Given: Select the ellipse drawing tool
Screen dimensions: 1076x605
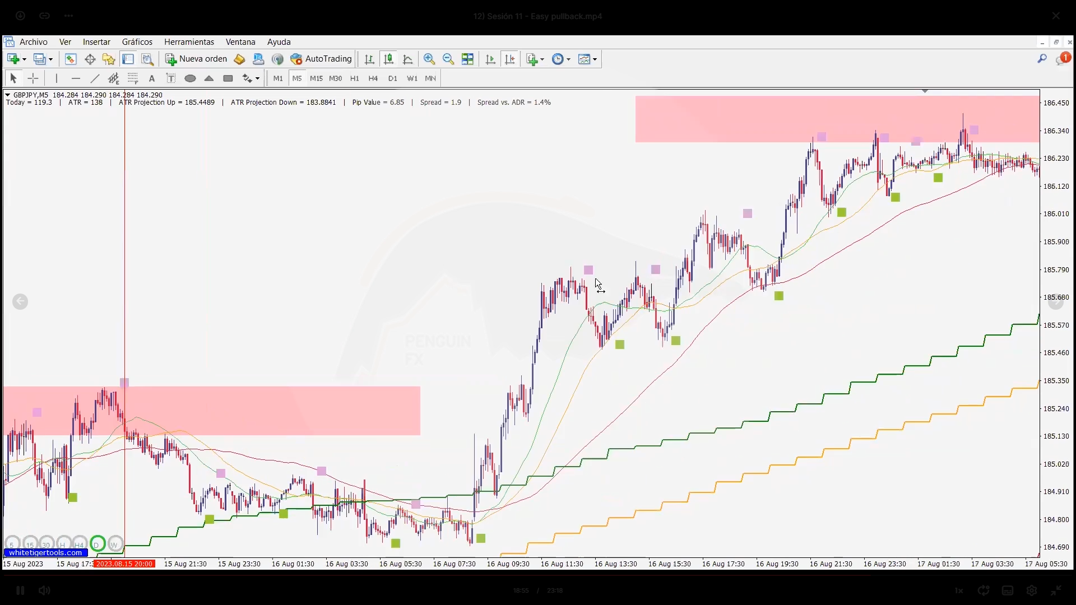Looking at the screenshot, I should pos(190,78).
